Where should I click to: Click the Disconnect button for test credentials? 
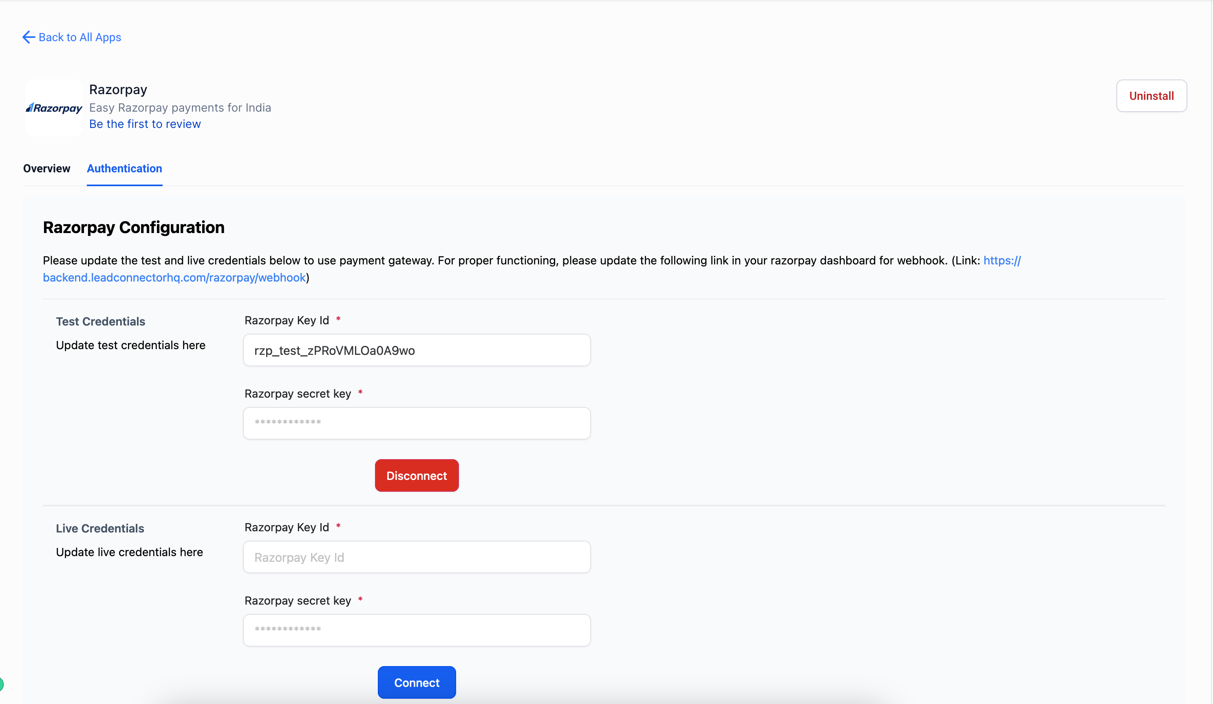[x=417, y=475]
